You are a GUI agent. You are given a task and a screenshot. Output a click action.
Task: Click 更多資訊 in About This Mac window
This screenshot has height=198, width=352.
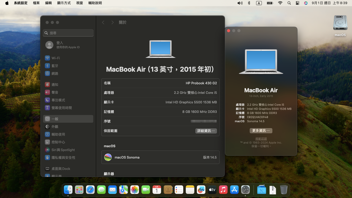click(x=261, y=131)
